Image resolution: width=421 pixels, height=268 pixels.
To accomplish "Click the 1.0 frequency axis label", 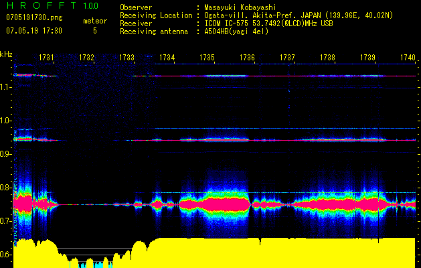I will click(5, 121).
